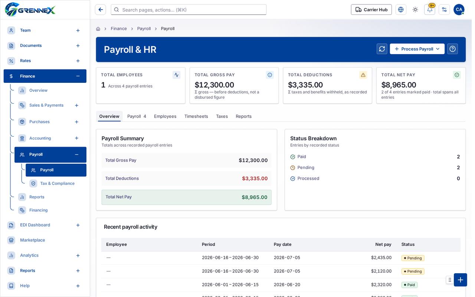
Task: Click the Carrier Hub button
Action: pos(371,10)
